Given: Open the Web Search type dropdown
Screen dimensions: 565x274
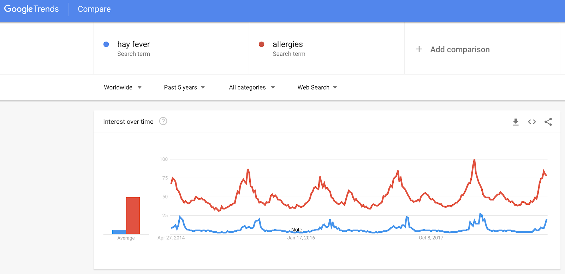Looking at the screenshot, I should (x=317, y=87).
